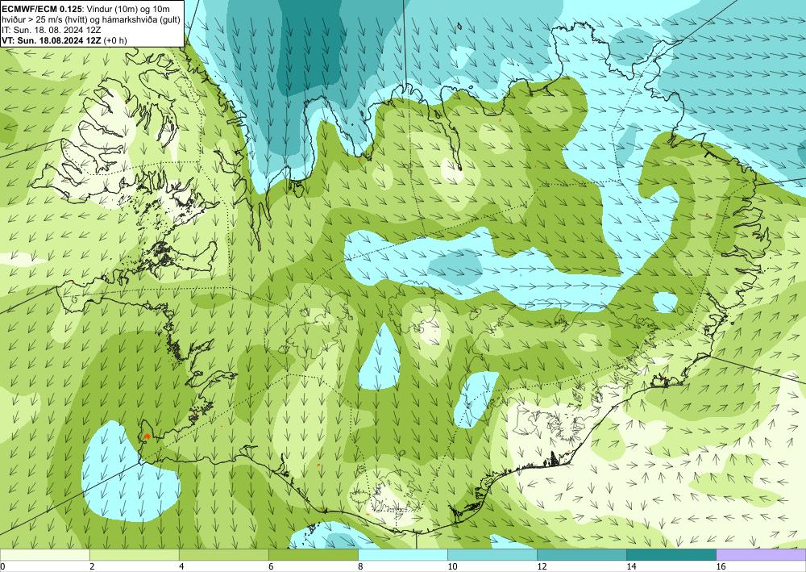The width and height of the screenshot is (806, 572).
Task: Click the "8" label on the wind scale
Action: pyautogui.click(x=360, y=566)
